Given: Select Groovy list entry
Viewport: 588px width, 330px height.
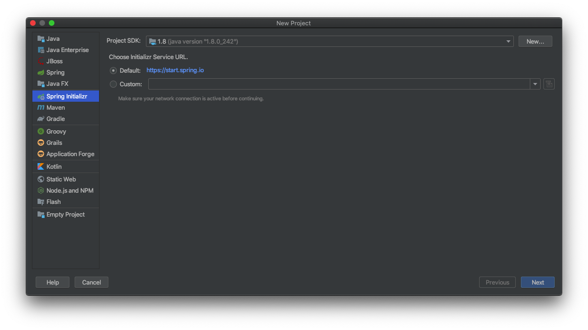Looking at the screenshot, I should click(66, 131).
